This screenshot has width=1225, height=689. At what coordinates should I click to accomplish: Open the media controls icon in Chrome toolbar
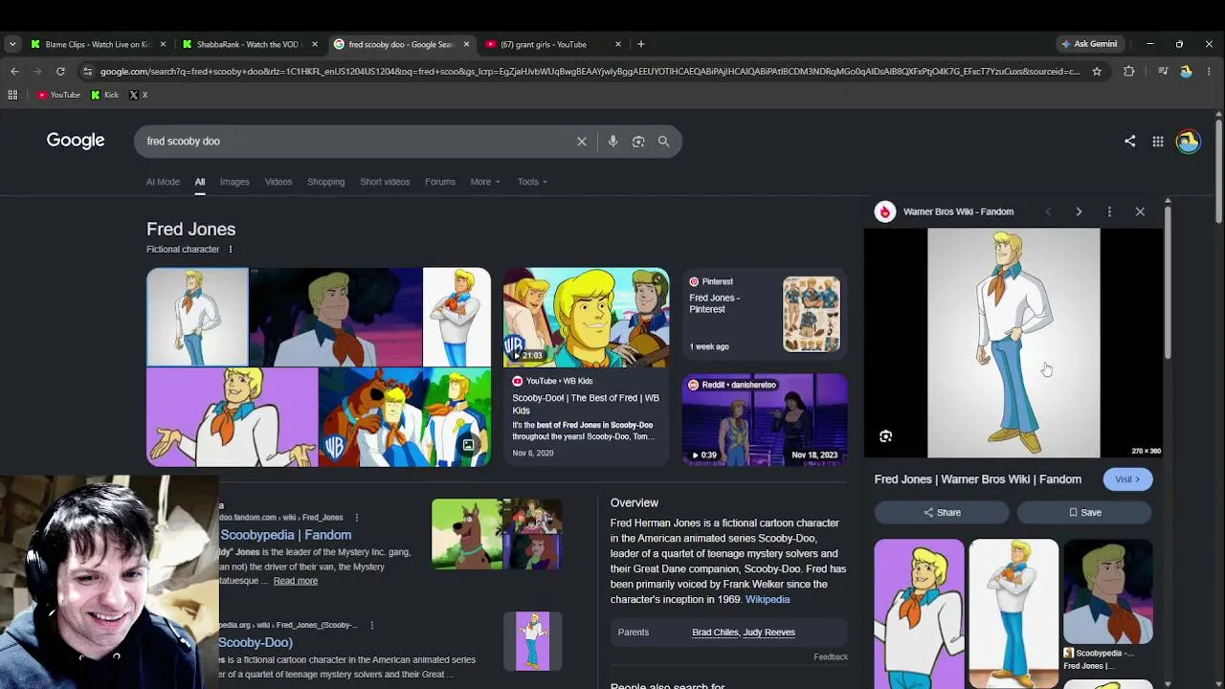pos(1163,71)
